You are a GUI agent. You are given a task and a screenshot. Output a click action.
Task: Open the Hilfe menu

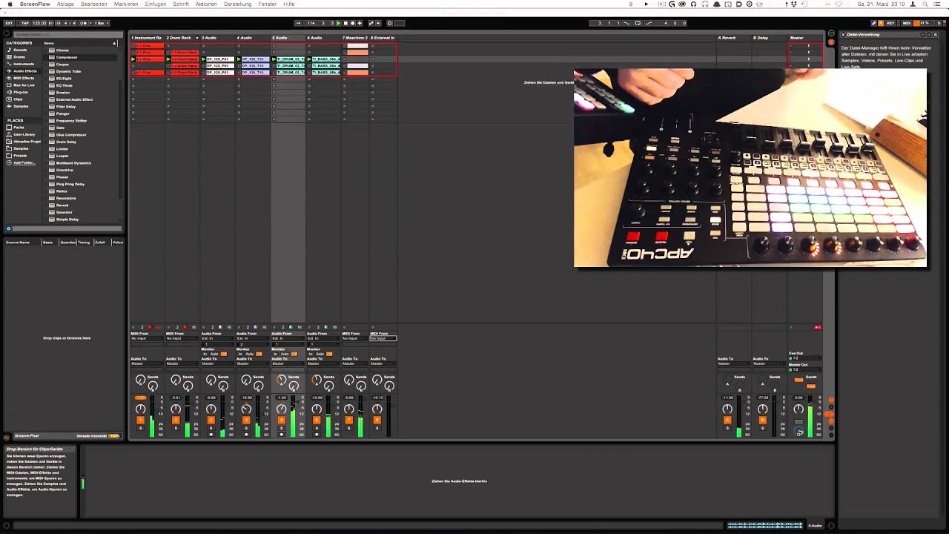(x=289, y=4)
